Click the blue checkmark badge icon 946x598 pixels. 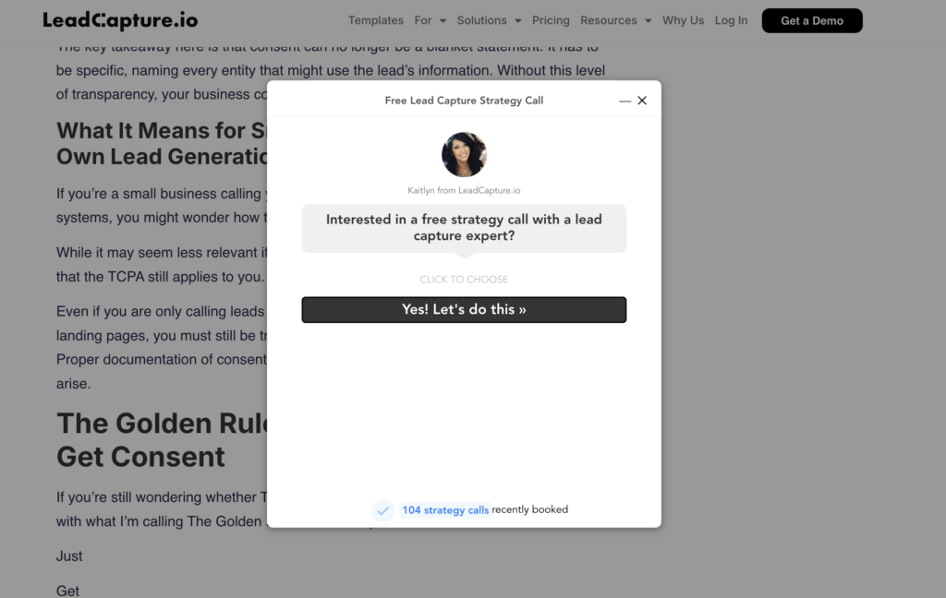point(382,510)
